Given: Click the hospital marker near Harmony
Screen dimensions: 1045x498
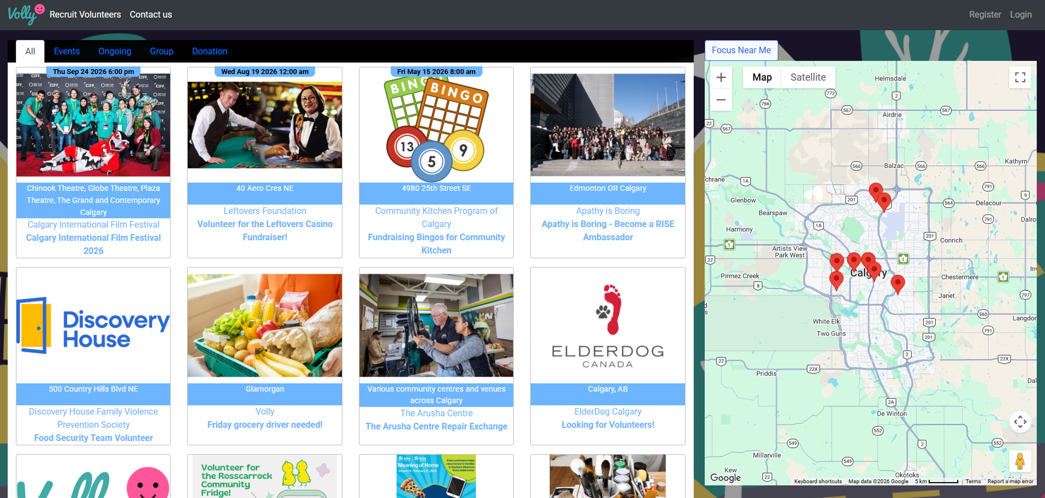Looking at the screenshot, I should pos(729,245).
